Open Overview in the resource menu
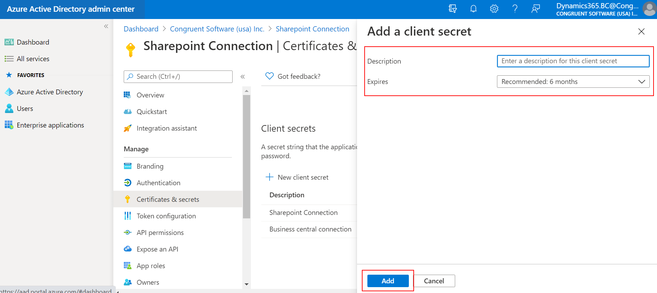 click(x=178, y=95)
